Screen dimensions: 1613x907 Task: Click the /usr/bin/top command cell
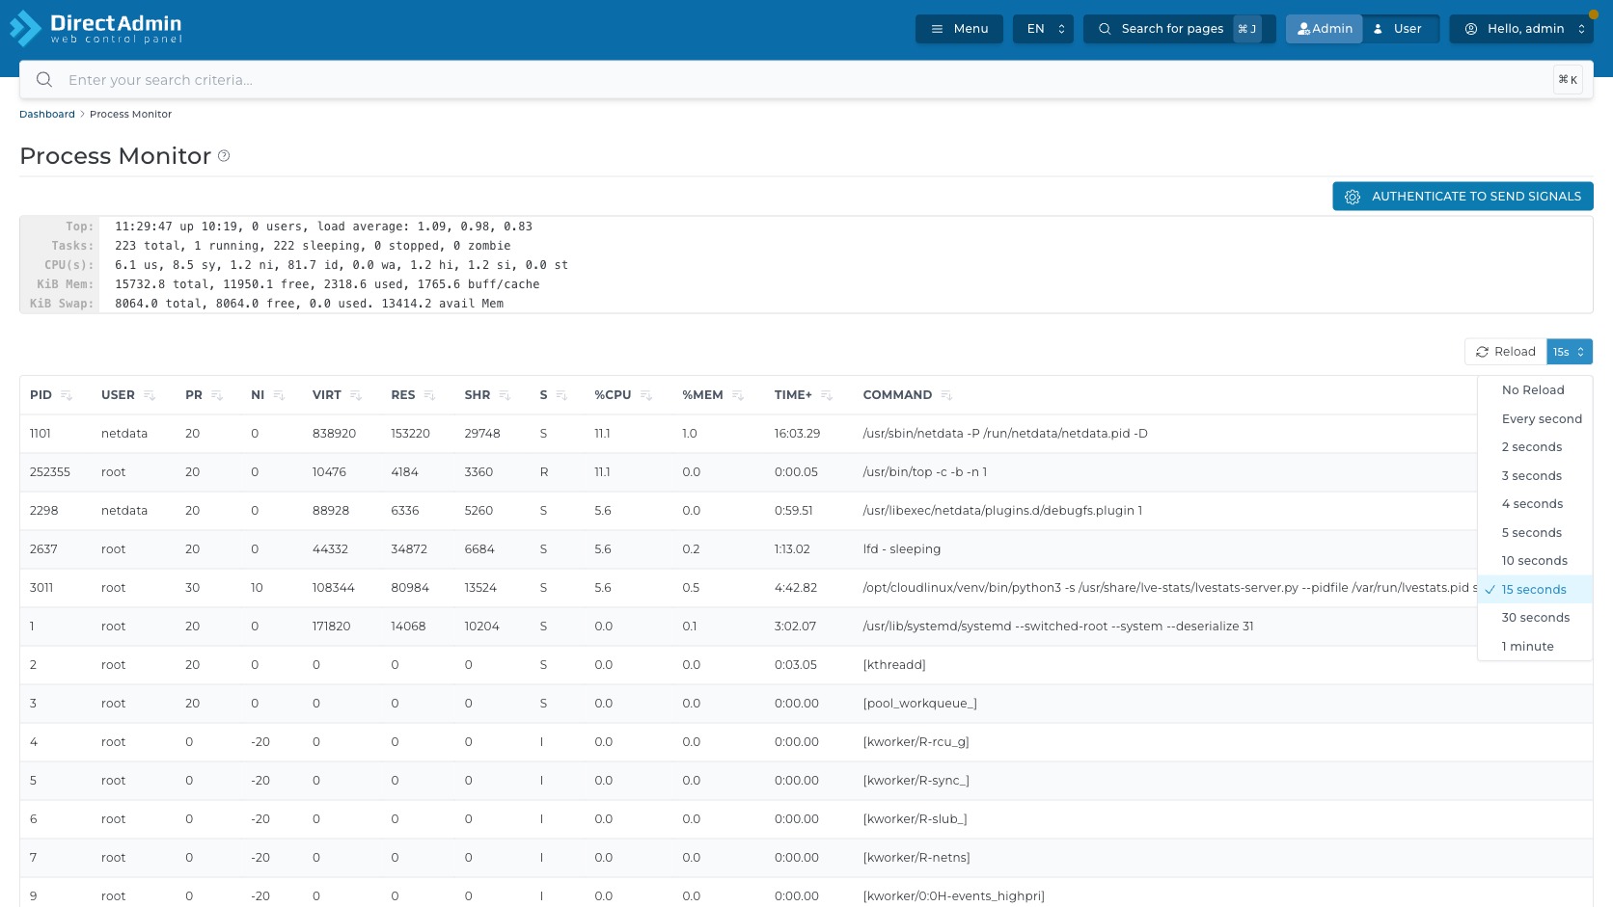tap(924, 472)
